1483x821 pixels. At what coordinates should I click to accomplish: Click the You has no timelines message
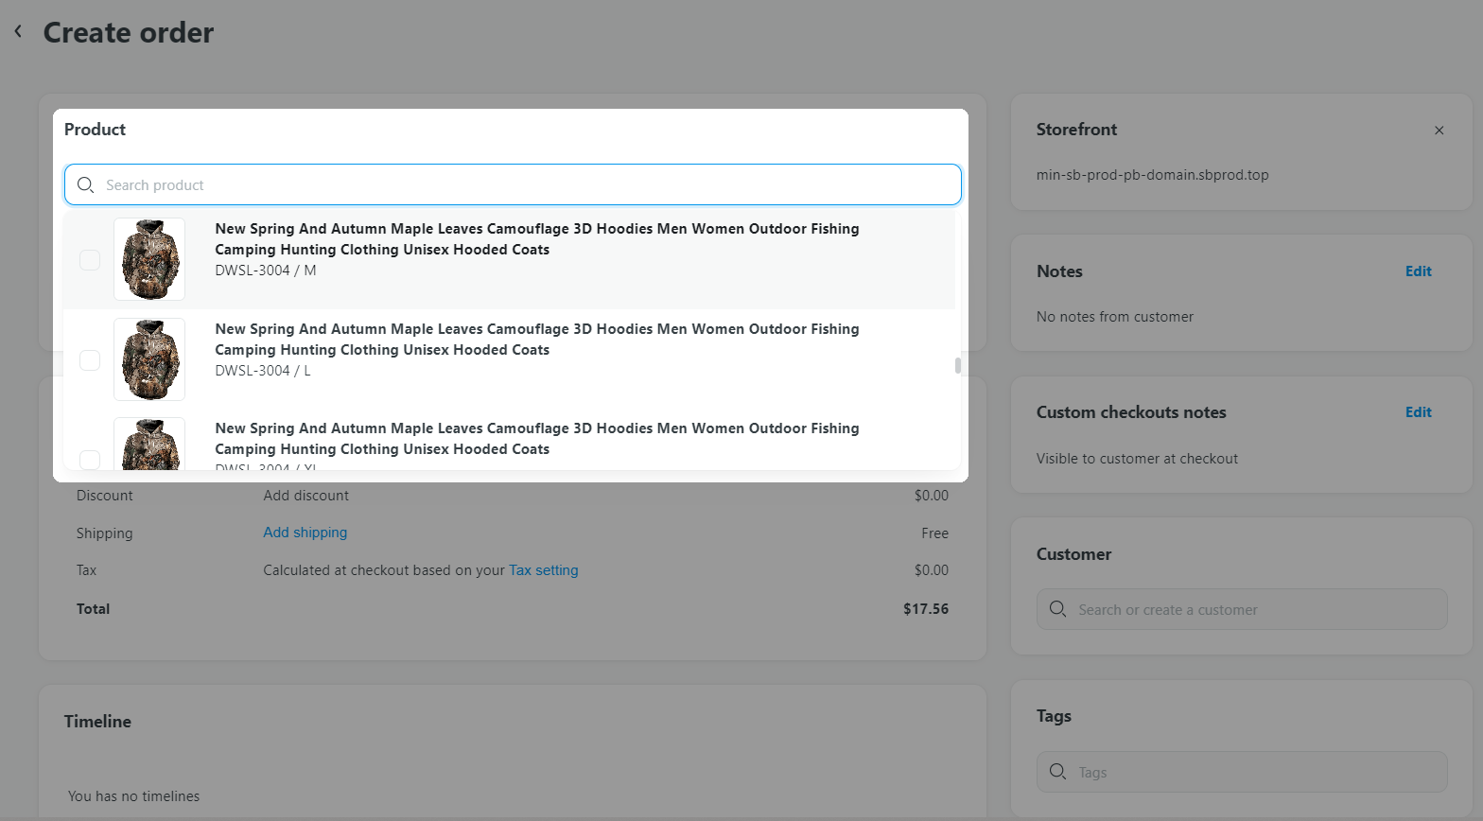[133, 796]
